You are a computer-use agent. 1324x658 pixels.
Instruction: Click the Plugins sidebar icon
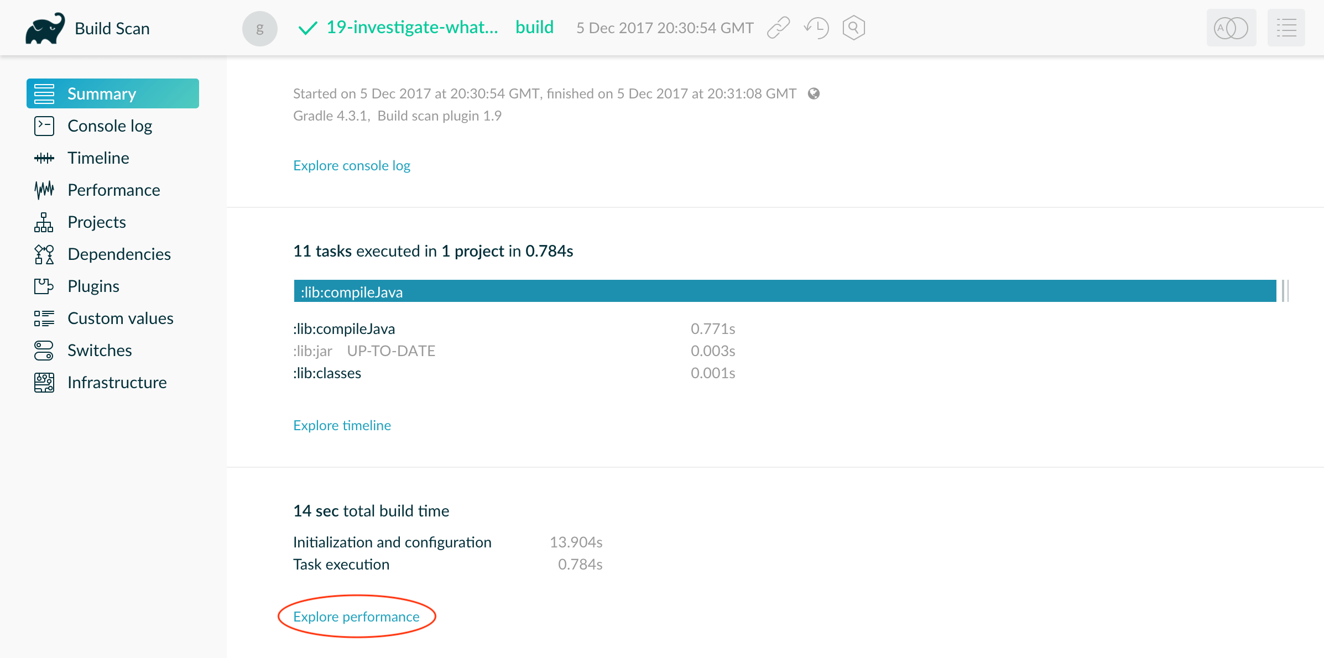[x=43, y=285]
